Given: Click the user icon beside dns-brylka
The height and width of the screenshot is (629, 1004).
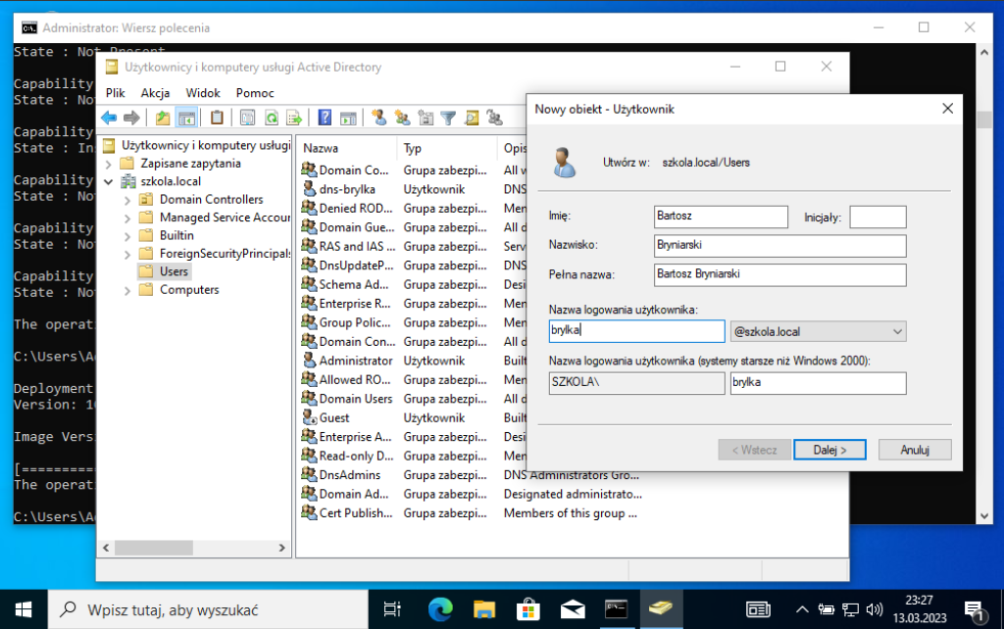Looking at the screenshot, I should tap(309, 189).
